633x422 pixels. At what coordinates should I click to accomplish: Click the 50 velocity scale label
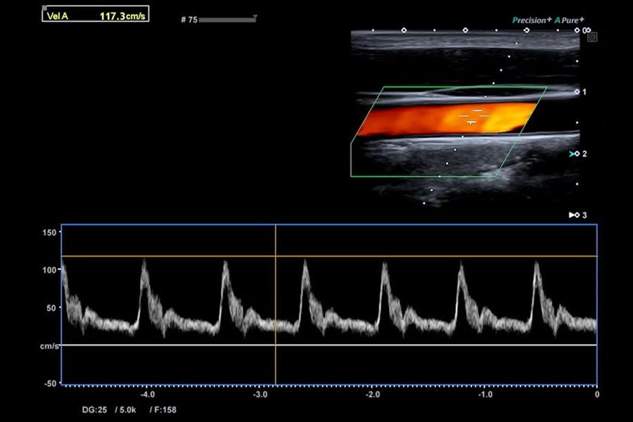point(51,308)
